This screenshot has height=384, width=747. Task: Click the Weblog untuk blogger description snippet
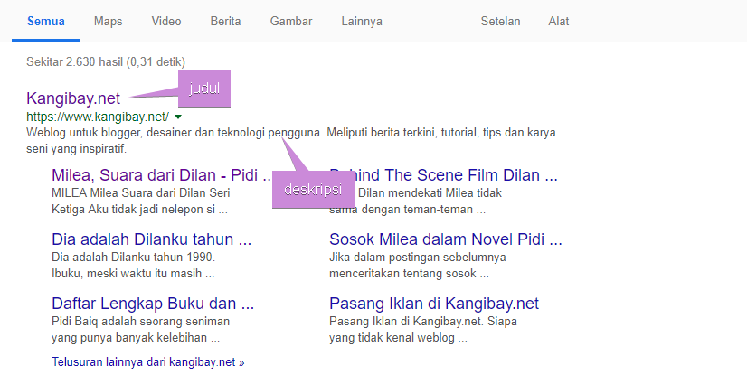pos(290,140)
